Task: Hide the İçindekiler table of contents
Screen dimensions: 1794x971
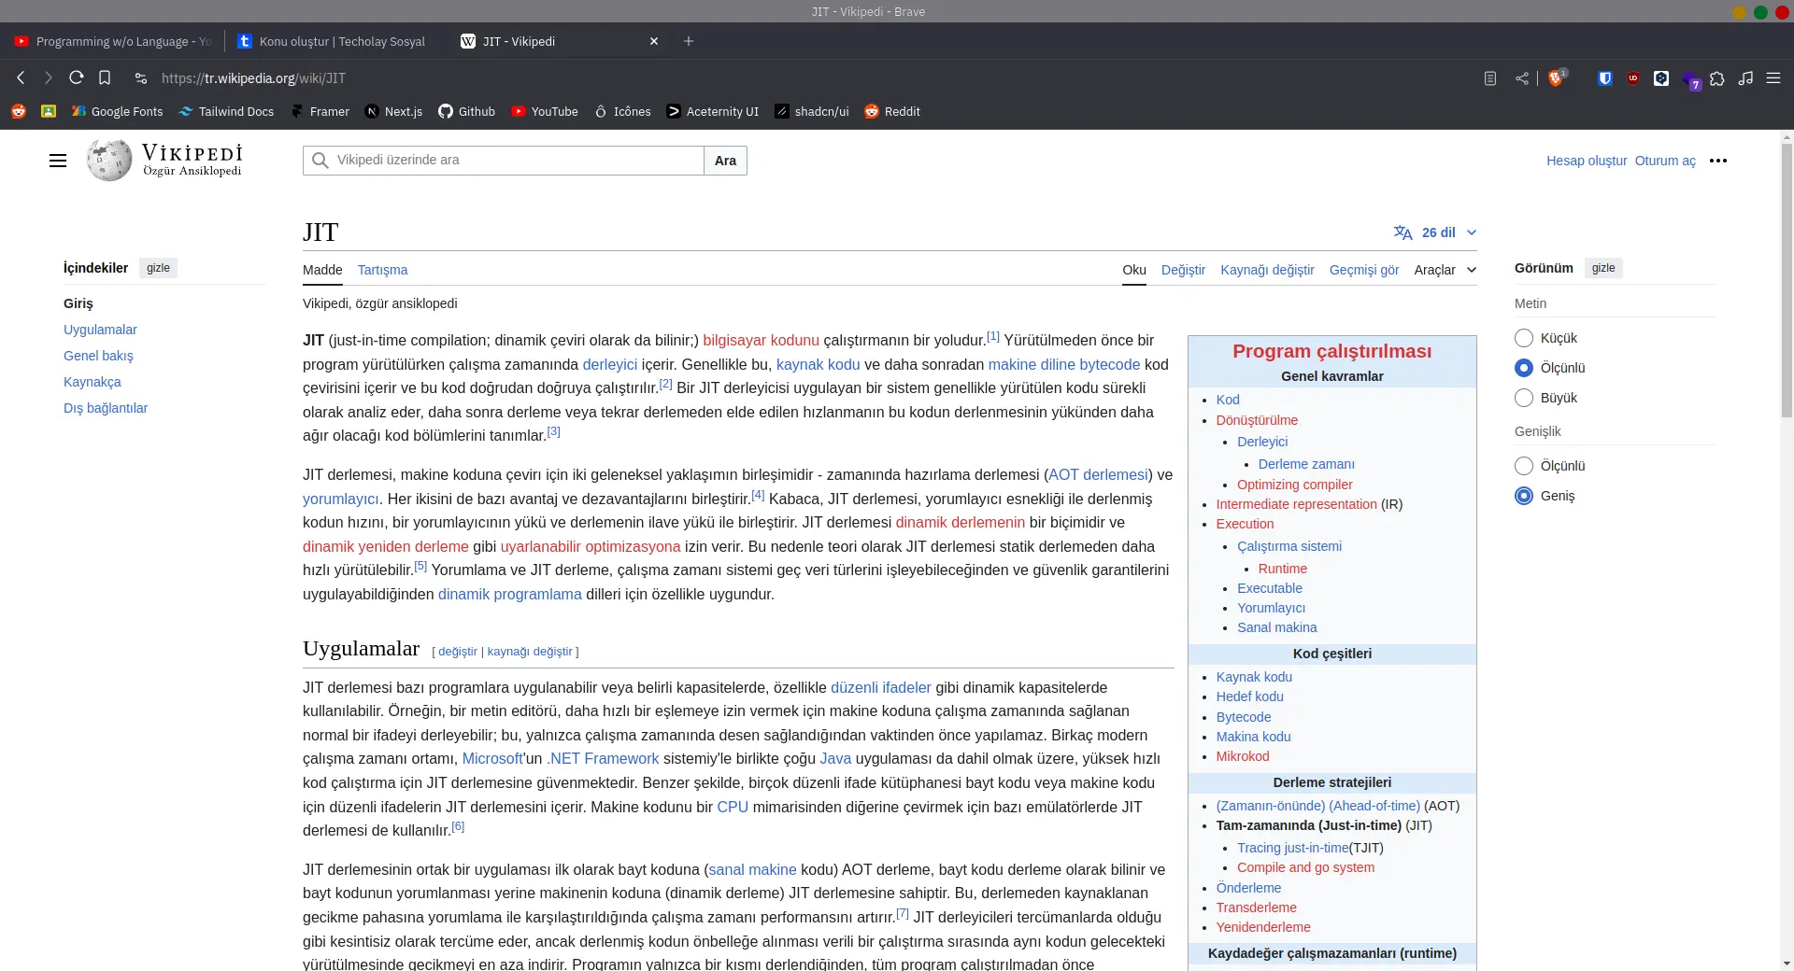Action: pyautogui.click(x=158, y=268)
